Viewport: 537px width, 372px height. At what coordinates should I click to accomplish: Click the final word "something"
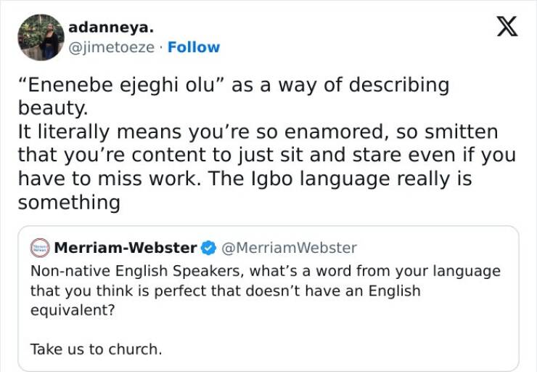68,202
